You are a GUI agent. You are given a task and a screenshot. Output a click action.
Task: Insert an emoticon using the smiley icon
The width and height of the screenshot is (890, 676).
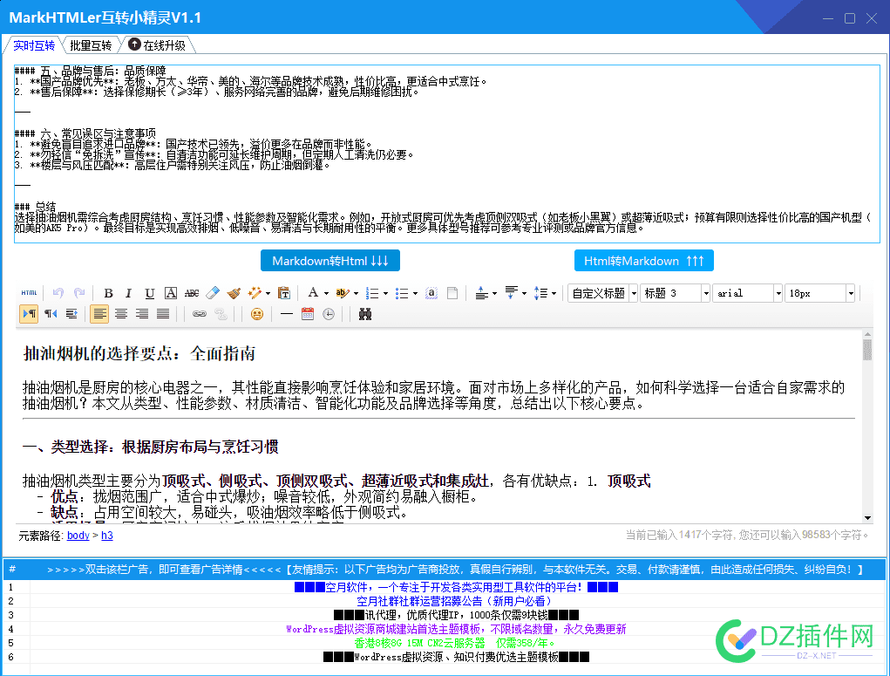pyautogui.click(x=257, y=314)
